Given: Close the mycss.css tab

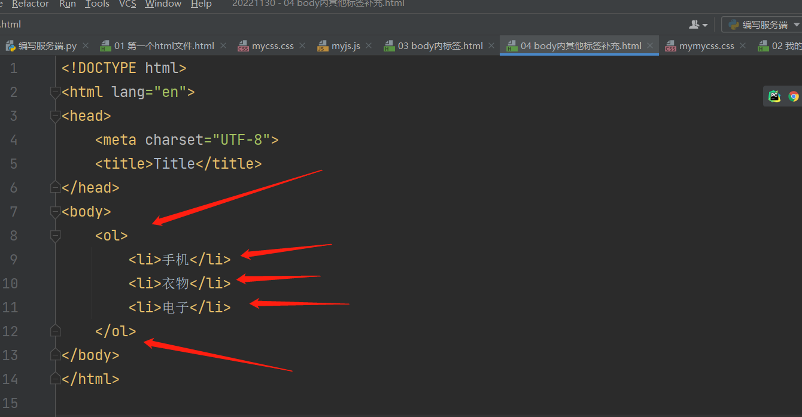Looking at the screenshot, I should click(x=303, y=45).
